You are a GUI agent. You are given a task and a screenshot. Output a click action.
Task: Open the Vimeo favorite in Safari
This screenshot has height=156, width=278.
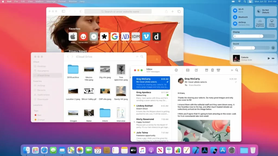click(x=146, y=36)
